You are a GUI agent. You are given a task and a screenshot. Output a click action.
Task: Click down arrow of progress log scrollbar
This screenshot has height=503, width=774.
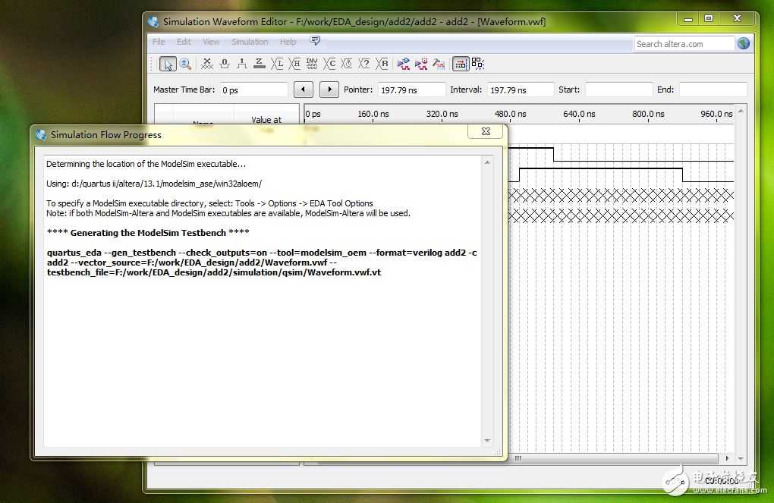coord(487,440)
